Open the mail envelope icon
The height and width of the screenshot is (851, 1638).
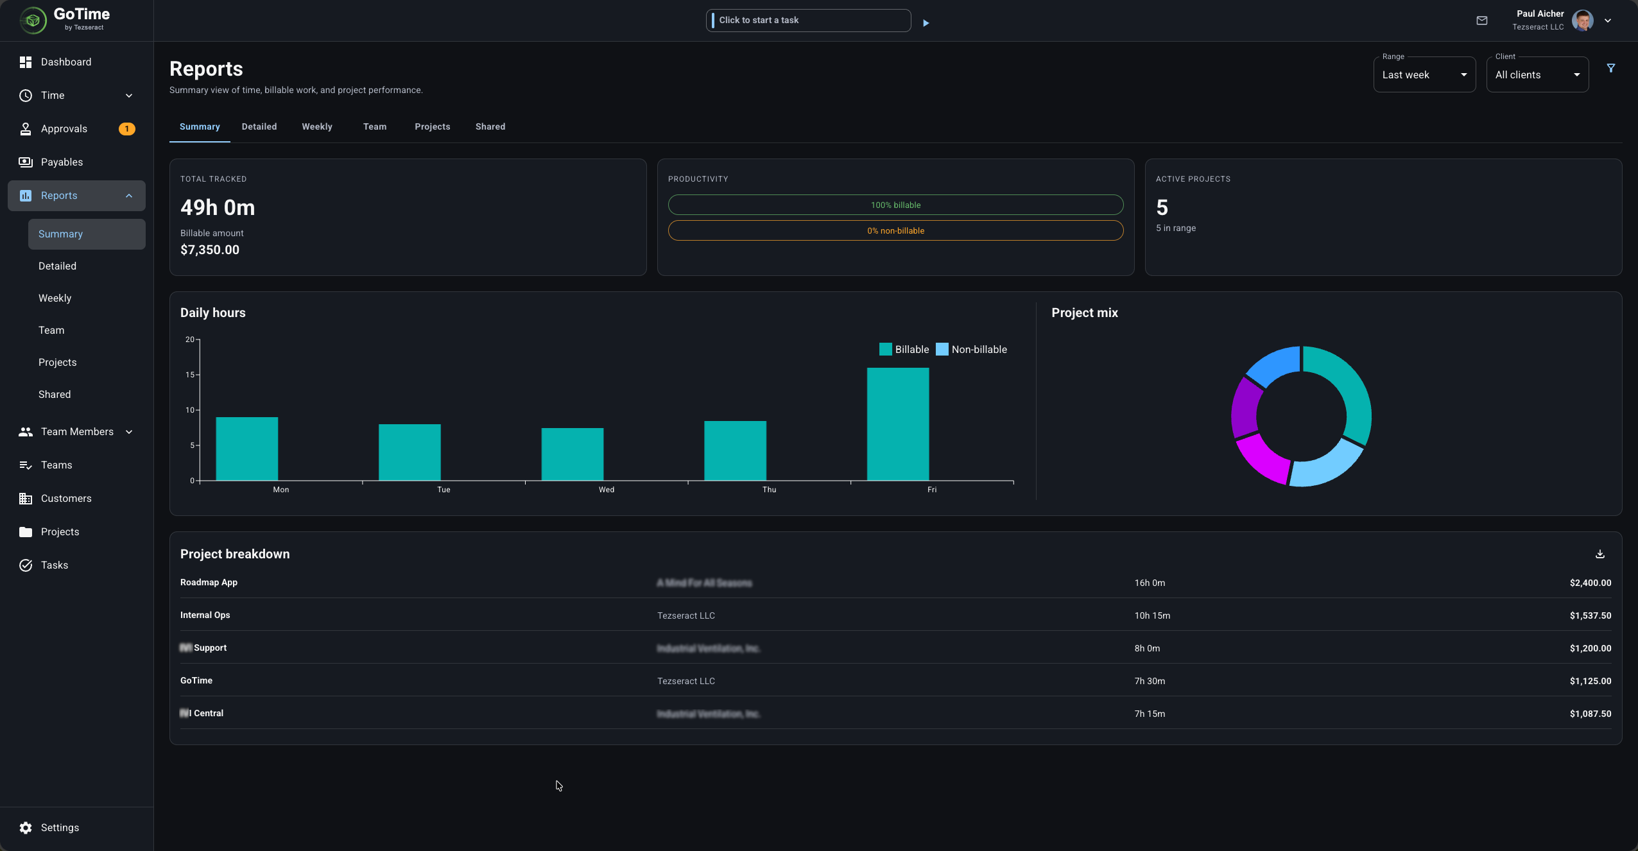coord(1482,21)
